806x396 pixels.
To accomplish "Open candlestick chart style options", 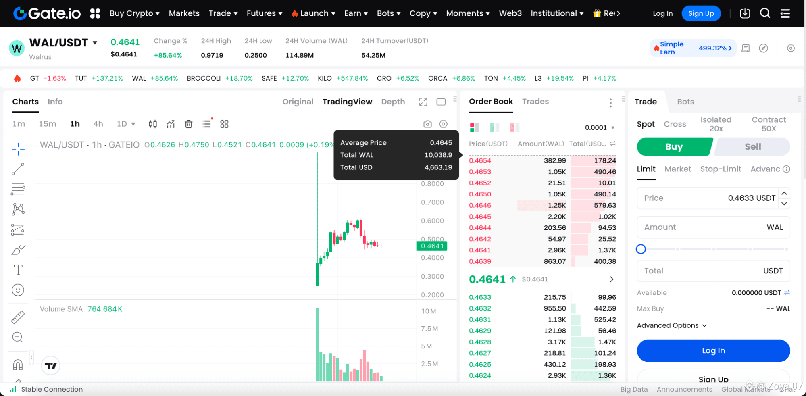I will (153, 124).
